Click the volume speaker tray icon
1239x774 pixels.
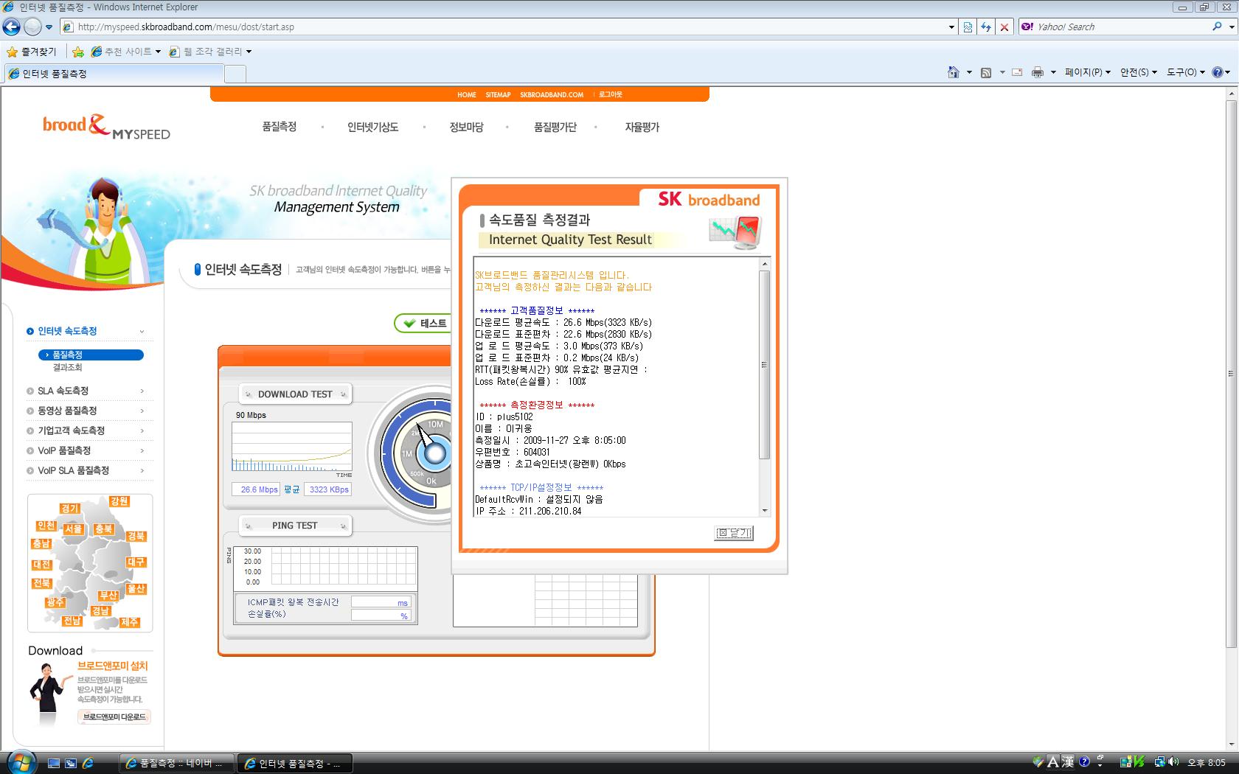pos(1173,762)
